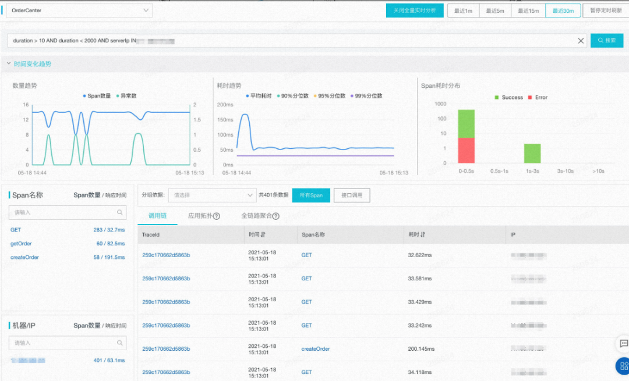Switch to the 调用链 tab
Image resolution: width=629 pixels, height=381 pixels.
point(157,216)
